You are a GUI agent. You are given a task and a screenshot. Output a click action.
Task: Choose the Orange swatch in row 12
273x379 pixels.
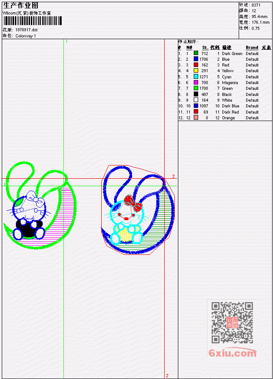[x=196, y=118]
